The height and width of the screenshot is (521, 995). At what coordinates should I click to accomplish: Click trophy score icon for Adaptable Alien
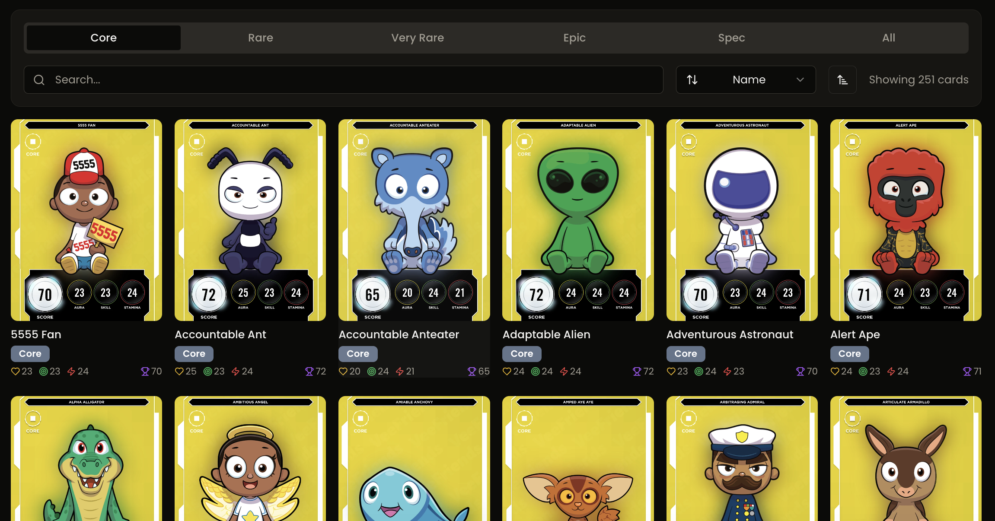click(637, 372)
